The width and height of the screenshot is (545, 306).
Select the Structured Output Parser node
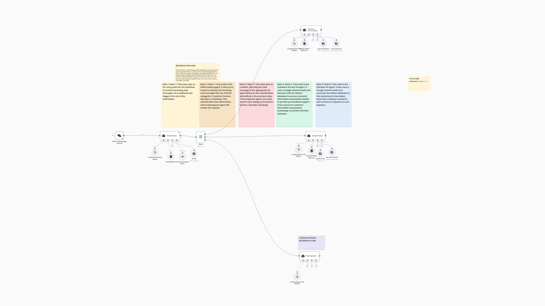coord(183,157)
